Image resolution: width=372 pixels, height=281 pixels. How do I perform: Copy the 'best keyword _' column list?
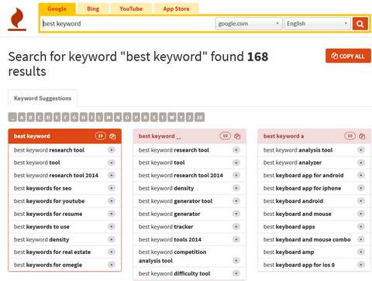pos(237,136)
